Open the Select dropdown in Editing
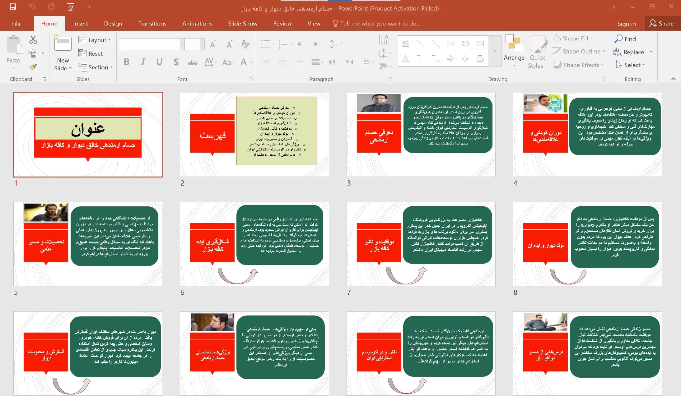This screenshot has width=681, height=396. 630,65
